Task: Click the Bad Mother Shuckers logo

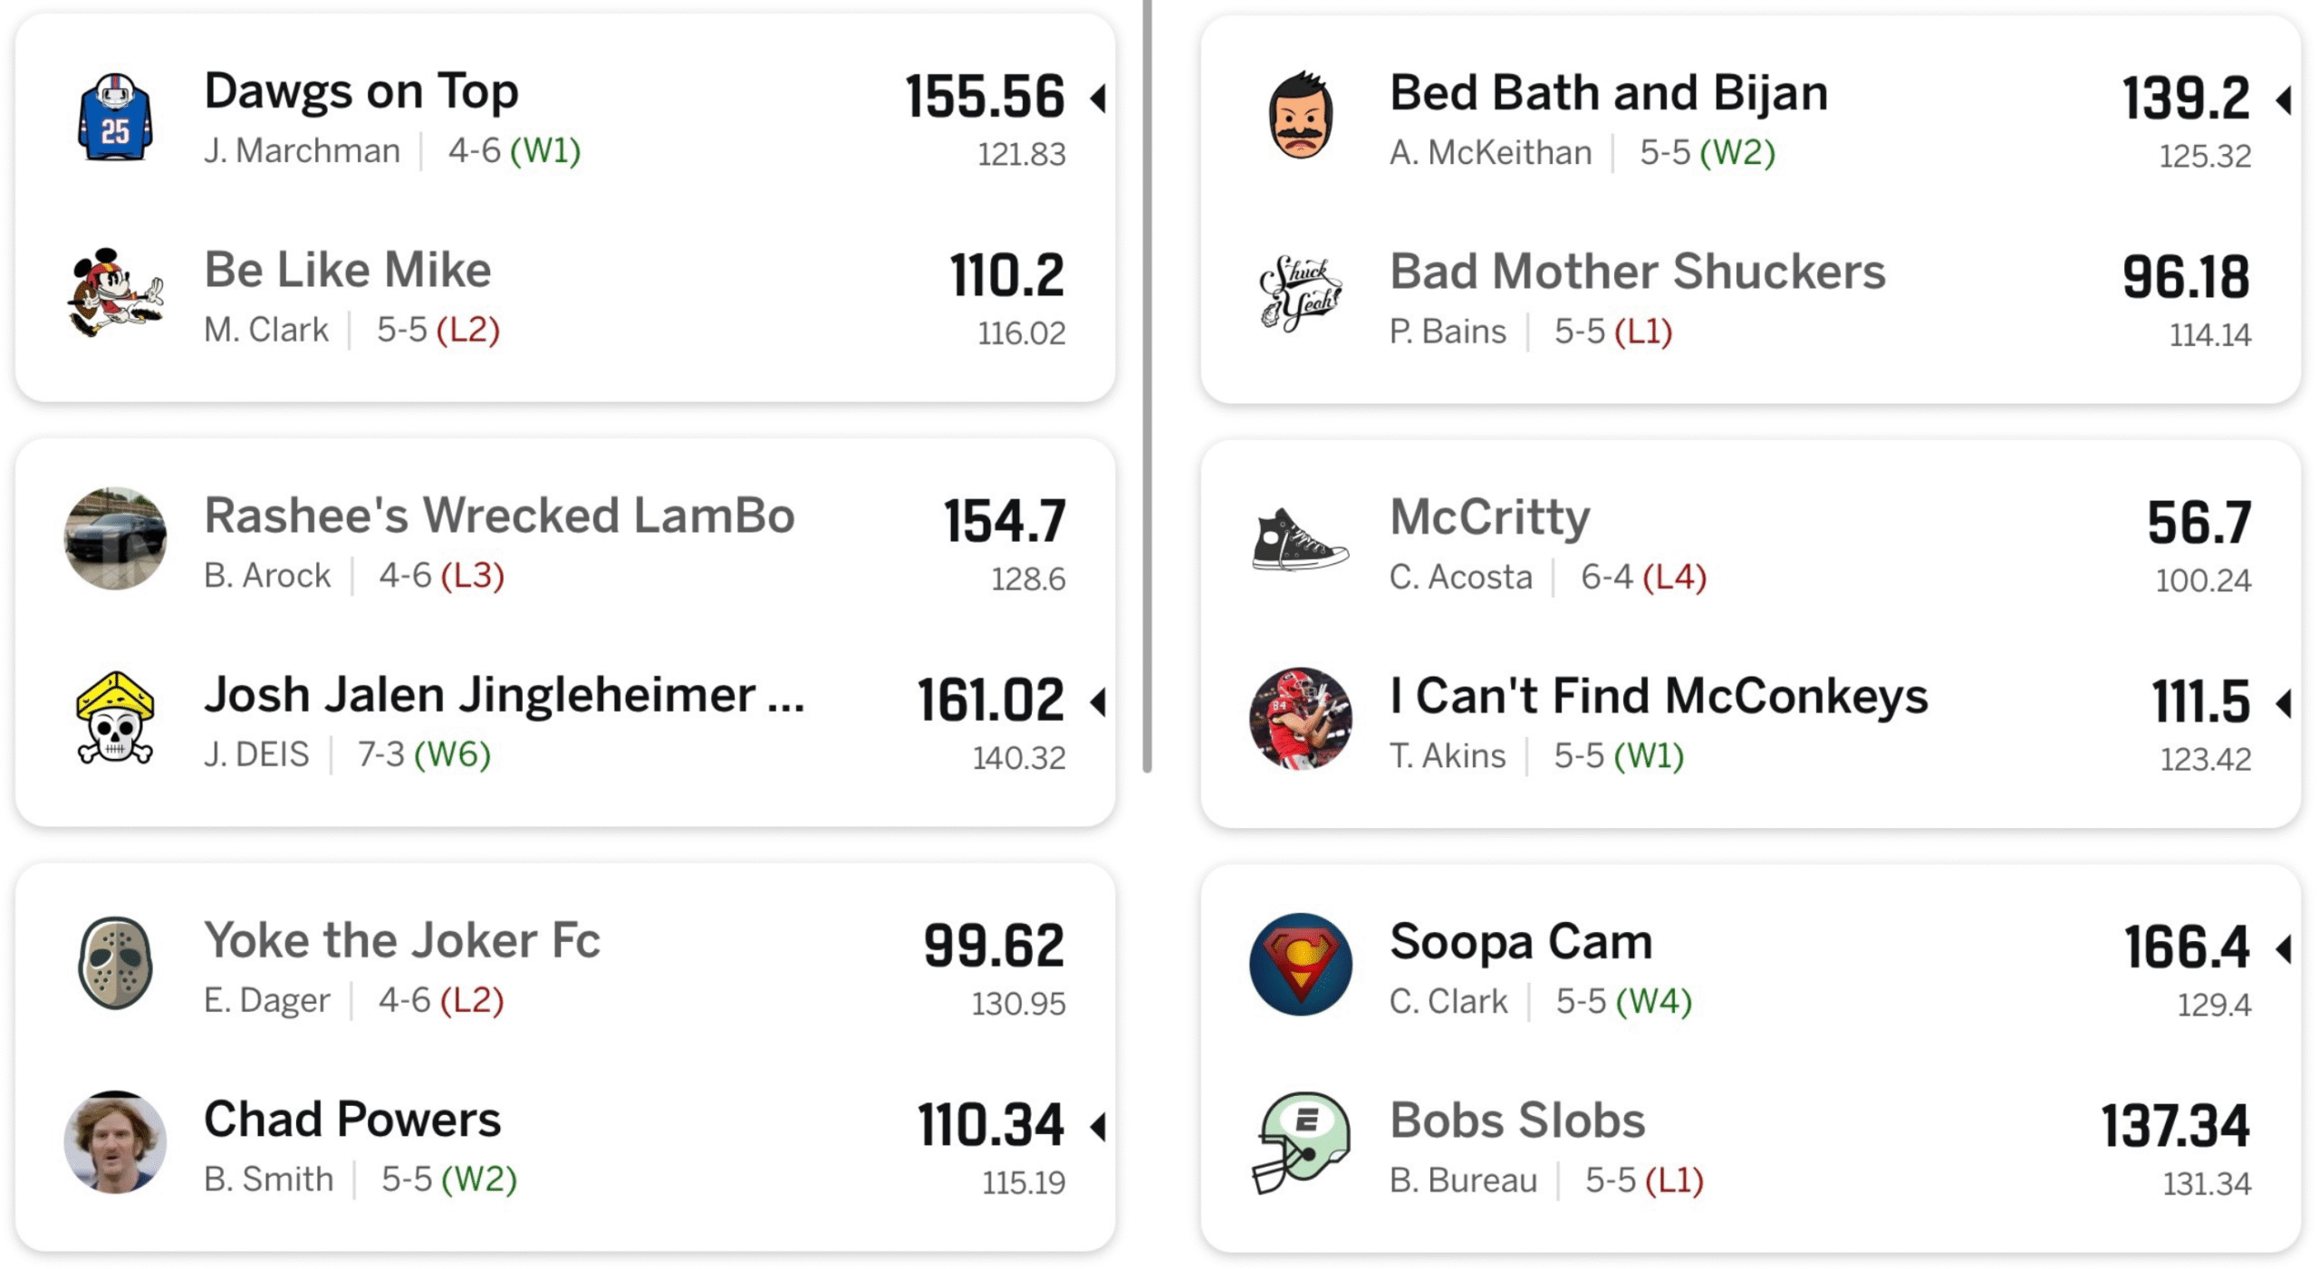Action: tap(1300, 293)
